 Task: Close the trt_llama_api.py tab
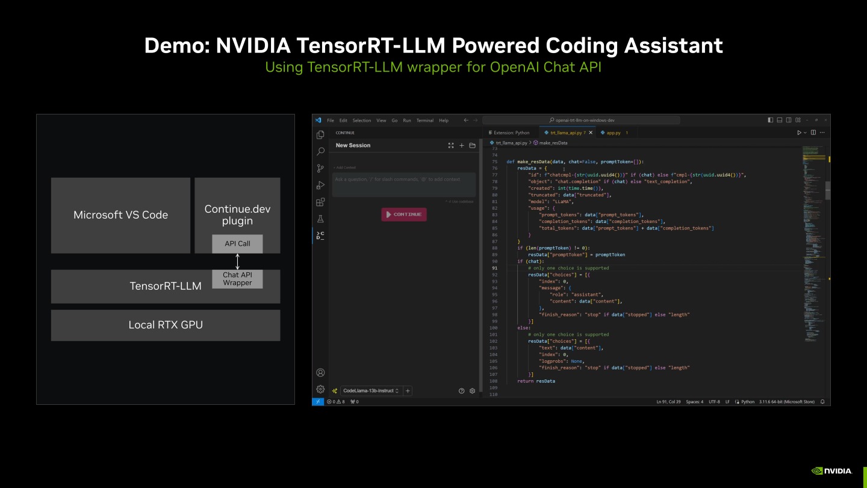tap(591, 133)
